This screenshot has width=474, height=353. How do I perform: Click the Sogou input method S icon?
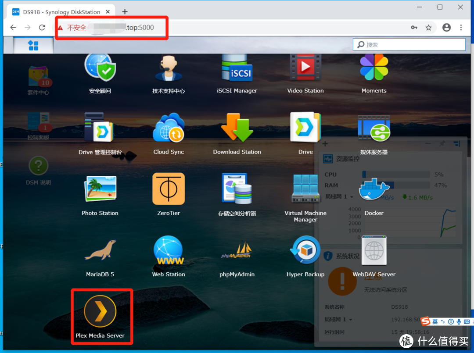pyautogui.click(x=426, y=321)
